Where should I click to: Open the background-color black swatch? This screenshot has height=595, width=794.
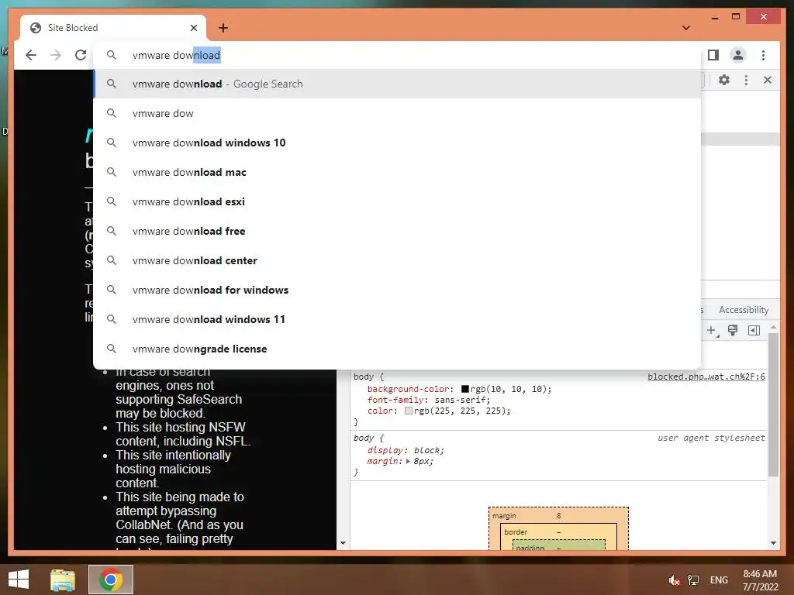tap(465, 389)
